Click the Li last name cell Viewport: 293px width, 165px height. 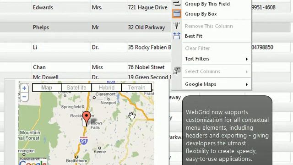click(61, 47)
